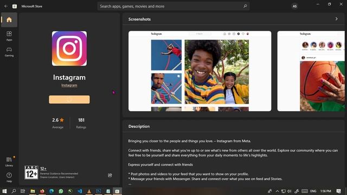
Task: Show hidden system tray icons
Action: coord(277,191)
